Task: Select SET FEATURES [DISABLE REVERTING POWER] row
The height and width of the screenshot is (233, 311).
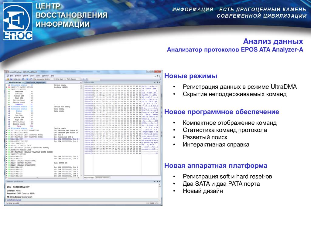Action: [29, 148]
